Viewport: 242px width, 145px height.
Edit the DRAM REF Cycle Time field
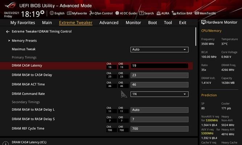click(x=159, y=129)
